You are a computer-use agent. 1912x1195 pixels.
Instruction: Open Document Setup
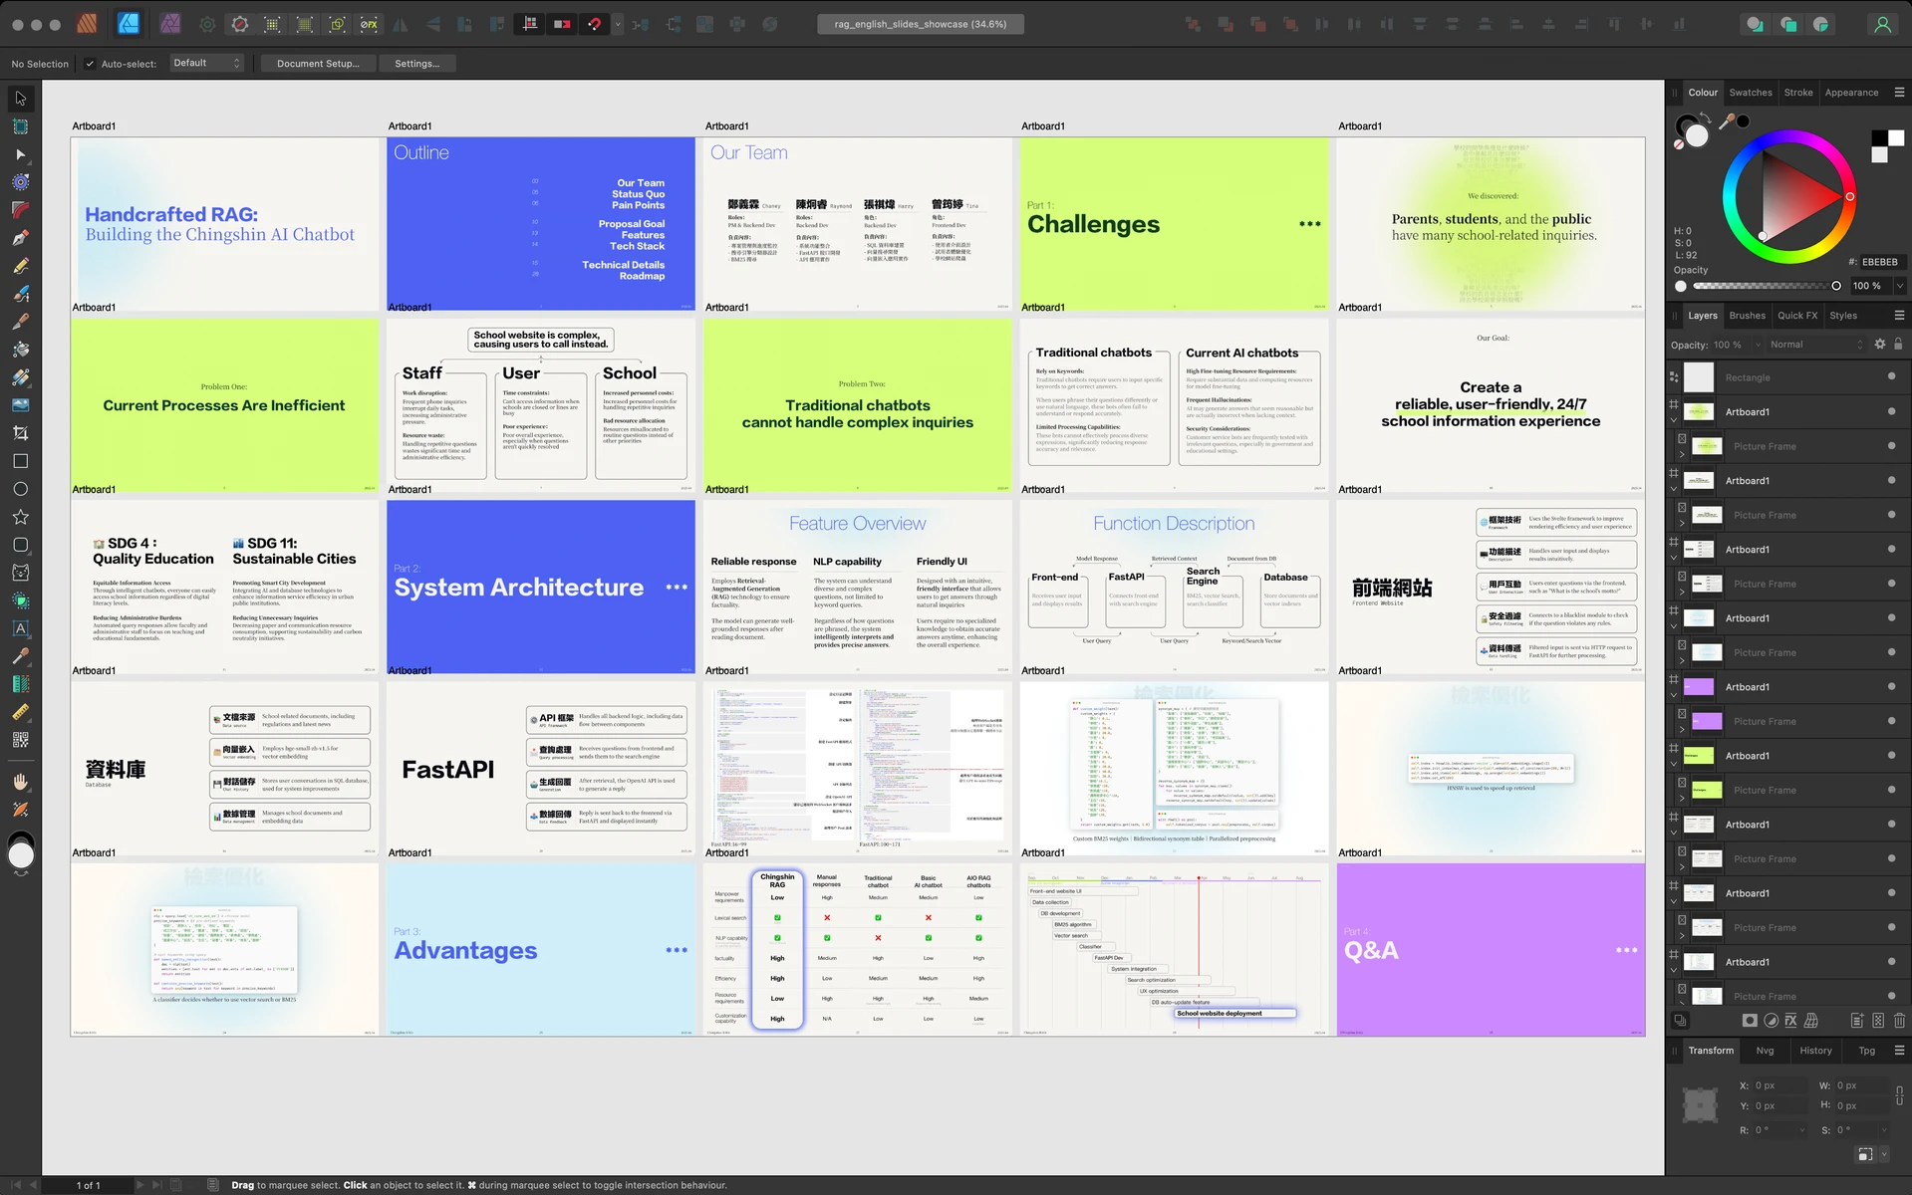[x=318, y=63]
